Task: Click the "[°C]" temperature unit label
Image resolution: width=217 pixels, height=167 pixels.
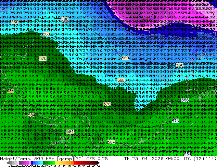Action: click(79, 159)
